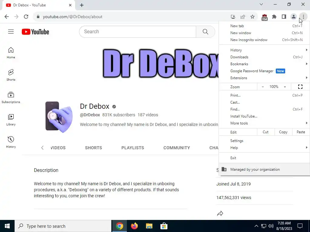Image resolution: width=310 pixels, height=232 pixels.
Task: Enter fullscreen via the Zoom row icon
Action: click(300, 87)
